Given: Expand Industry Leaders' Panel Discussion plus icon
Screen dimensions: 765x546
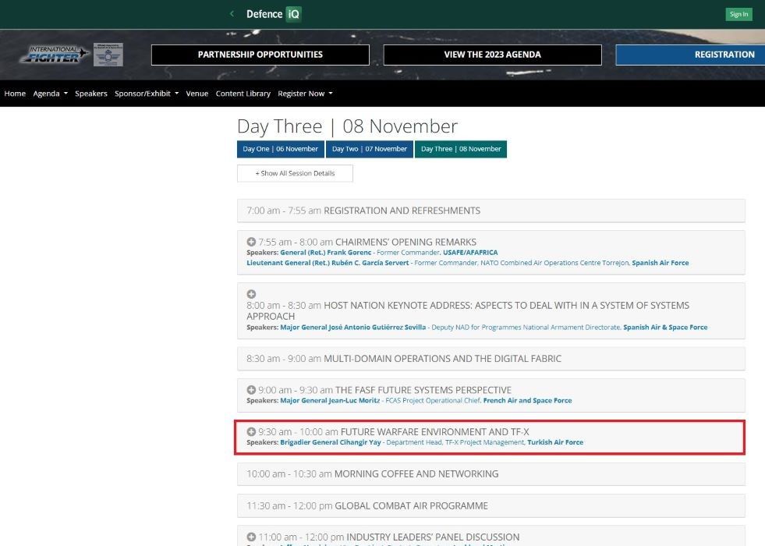Looking at the screenshot, I should pos(251,537).
